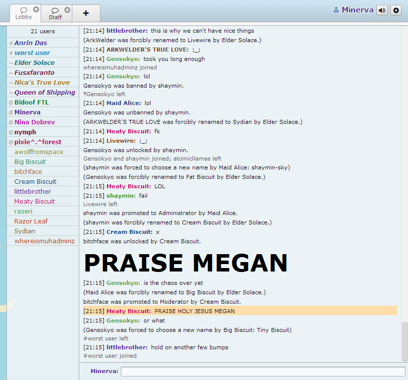Screen dimensions: 408x380
Task: Click 'whereismuhadminz joined' status line
Action: [x=120, y=67]
